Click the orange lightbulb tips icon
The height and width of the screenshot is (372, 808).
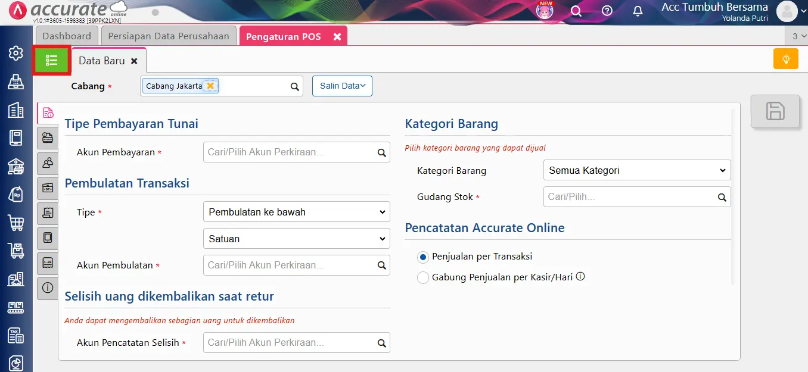coord(785,59)
